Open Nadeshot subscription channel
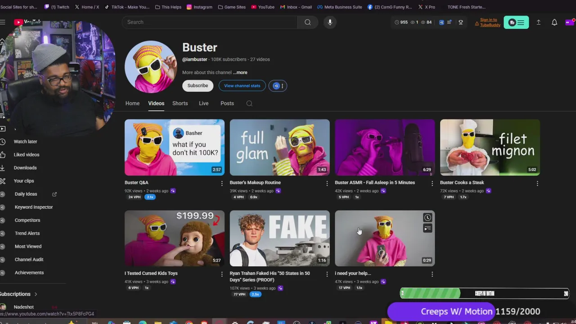Screen dimensions: 576x324 [24, 307]
